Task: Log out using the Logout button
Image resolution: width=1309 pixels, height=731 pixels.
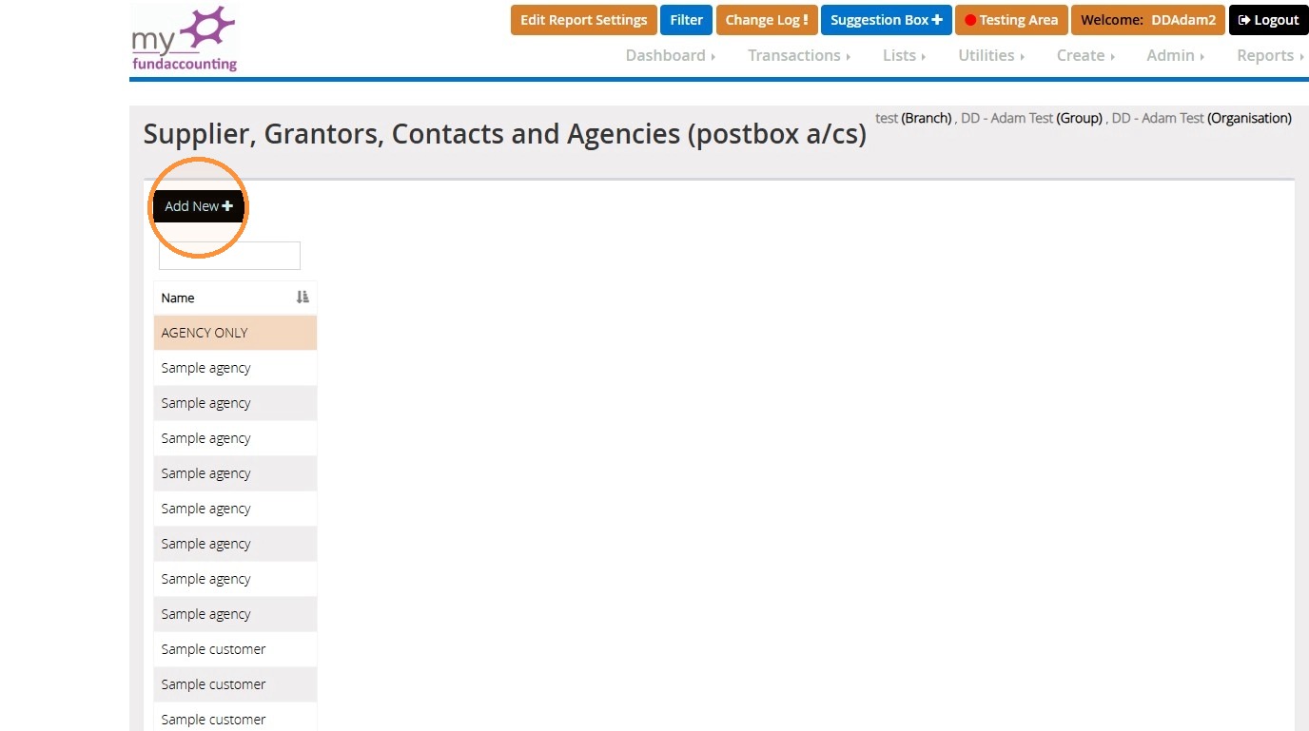Action: click(x=1268, y=20)
